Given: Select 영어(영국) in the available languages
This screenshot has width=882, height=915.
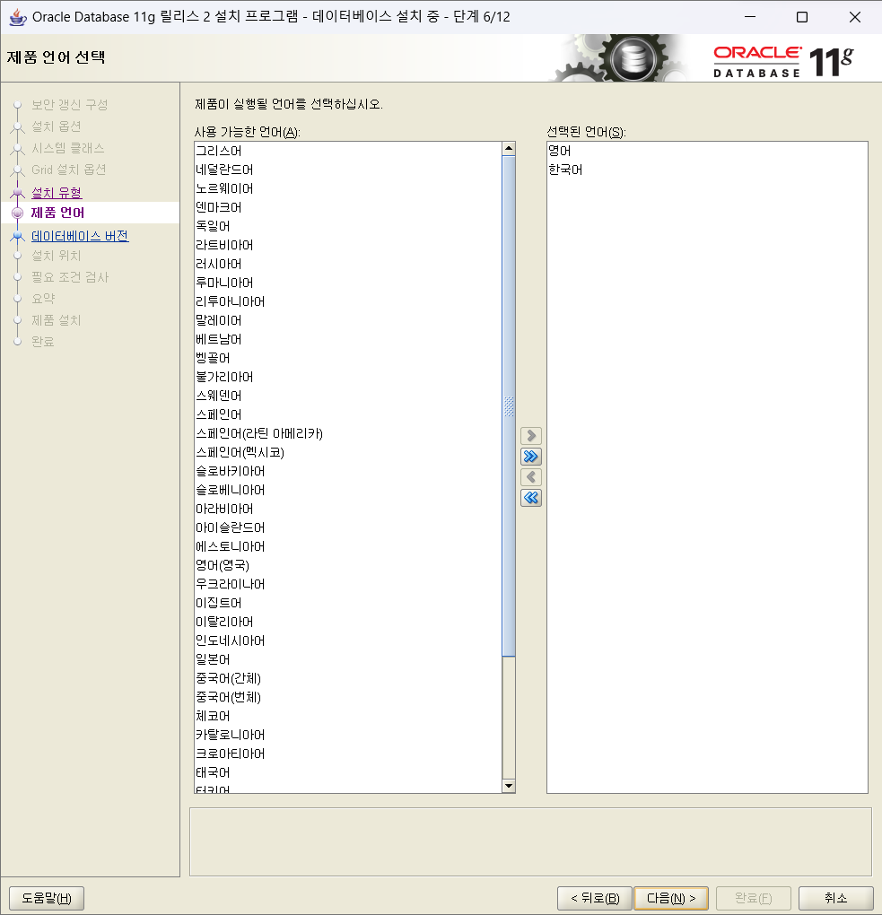Looking at the screenshot, I should coord(348,565).
